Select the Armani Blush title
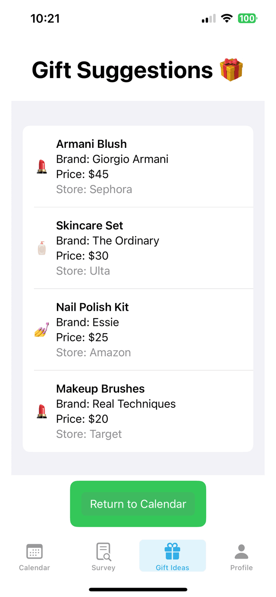Image resolution: width=276 pixels, height=597 pixels. (x=91, y=144)
